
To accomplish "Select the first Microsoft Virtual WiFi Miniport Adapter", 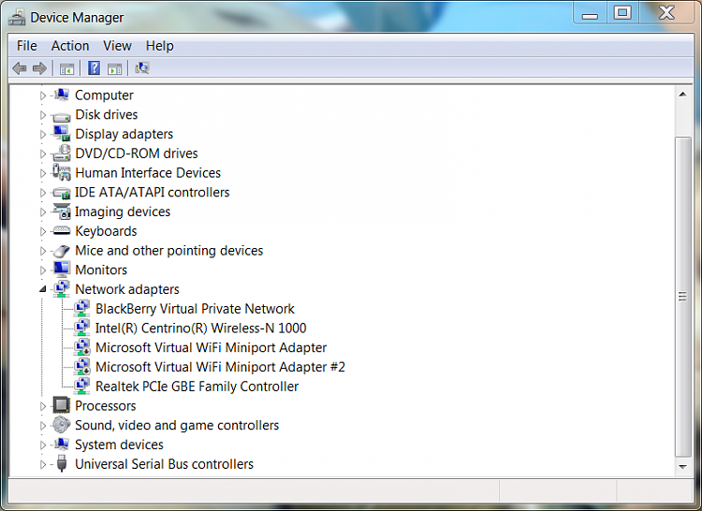I will tap(211, 347).
